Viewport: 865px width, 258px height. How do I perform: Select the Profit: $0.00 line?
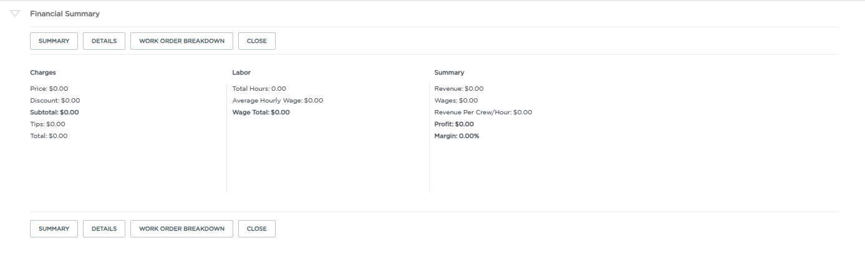point(454,124)
